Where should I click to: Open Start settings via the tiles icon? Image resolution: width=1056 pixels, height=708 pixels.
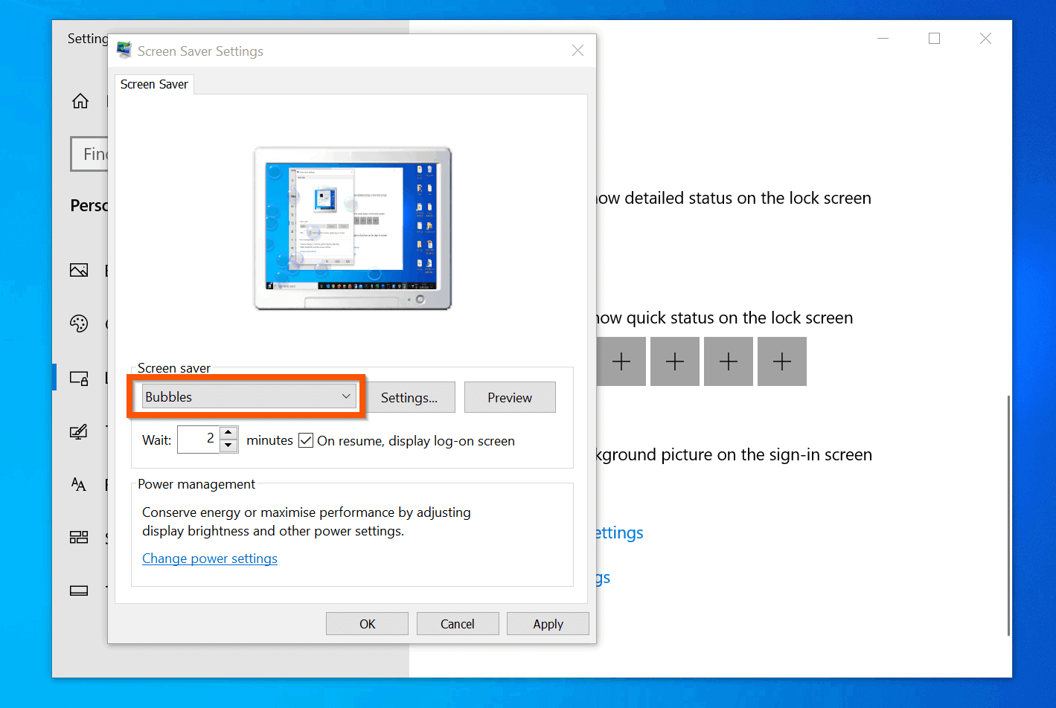click(x=80, y=537)
